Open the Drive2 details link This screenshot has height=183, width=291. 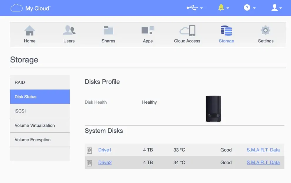coord(105,163)
